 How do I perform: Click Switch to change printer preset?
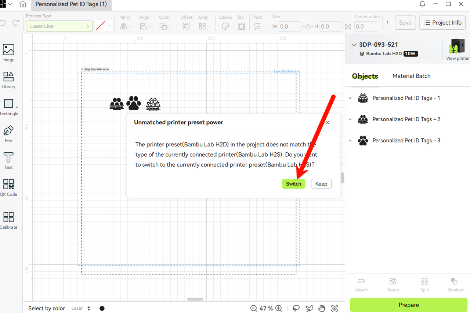tap(294, 184)
